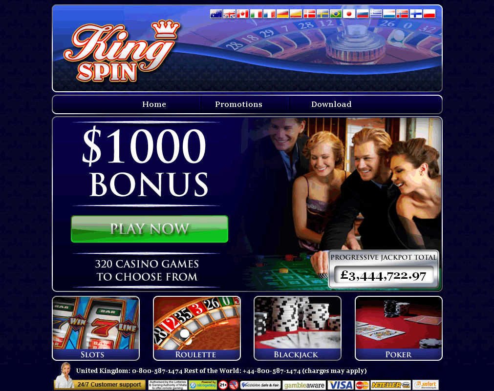Open 24/7 Customer support

click(x=100, y=384)
